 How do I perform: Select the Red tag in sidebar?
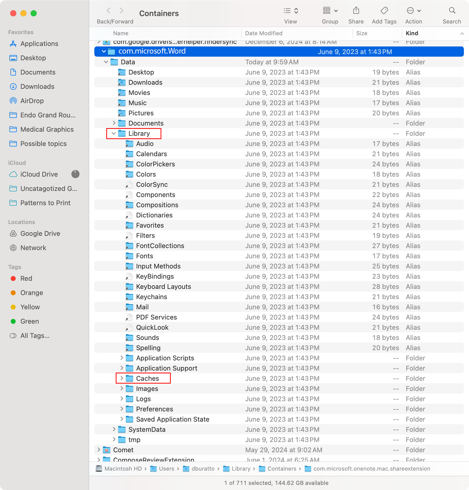26,278
